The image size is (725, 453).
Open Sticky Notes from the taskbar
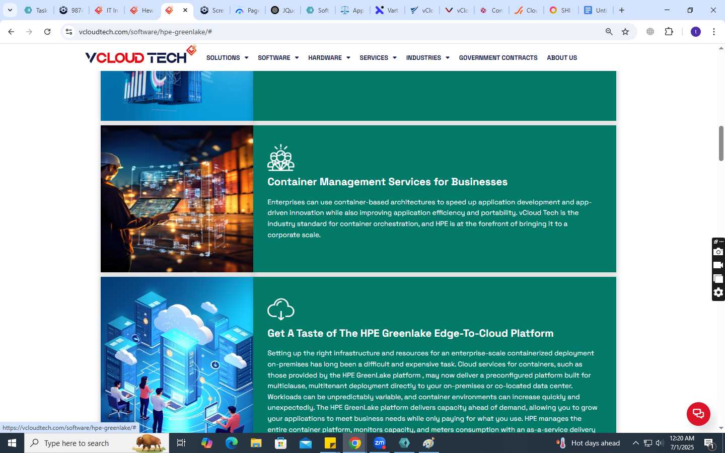tap(330, 443)
